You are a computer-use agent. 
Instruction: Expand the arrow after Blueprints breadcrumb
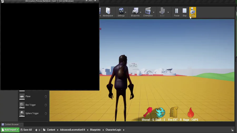(x=103, y=130)
